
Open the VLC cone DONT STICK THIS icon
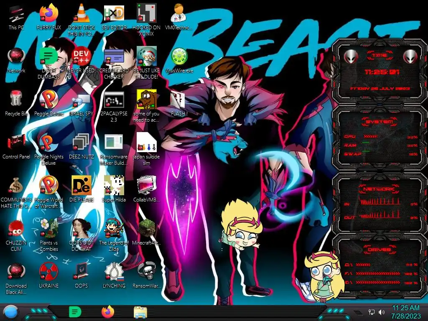click(81, 20)
